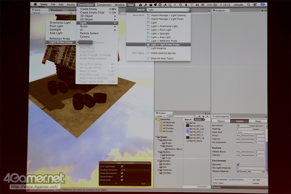This screenshot has width=291, height=194.
Task: Click the Skybox Material object picker circle
Action: [x=263, y=172]
